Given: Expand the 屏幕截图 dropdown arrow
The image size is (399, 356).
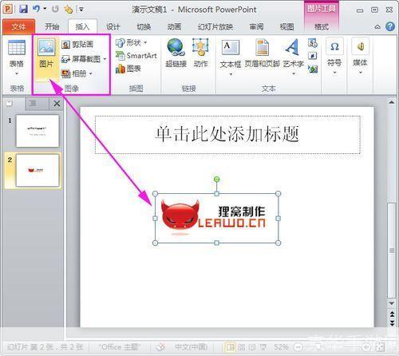Looking at the screenshot, I should [105, 59].
